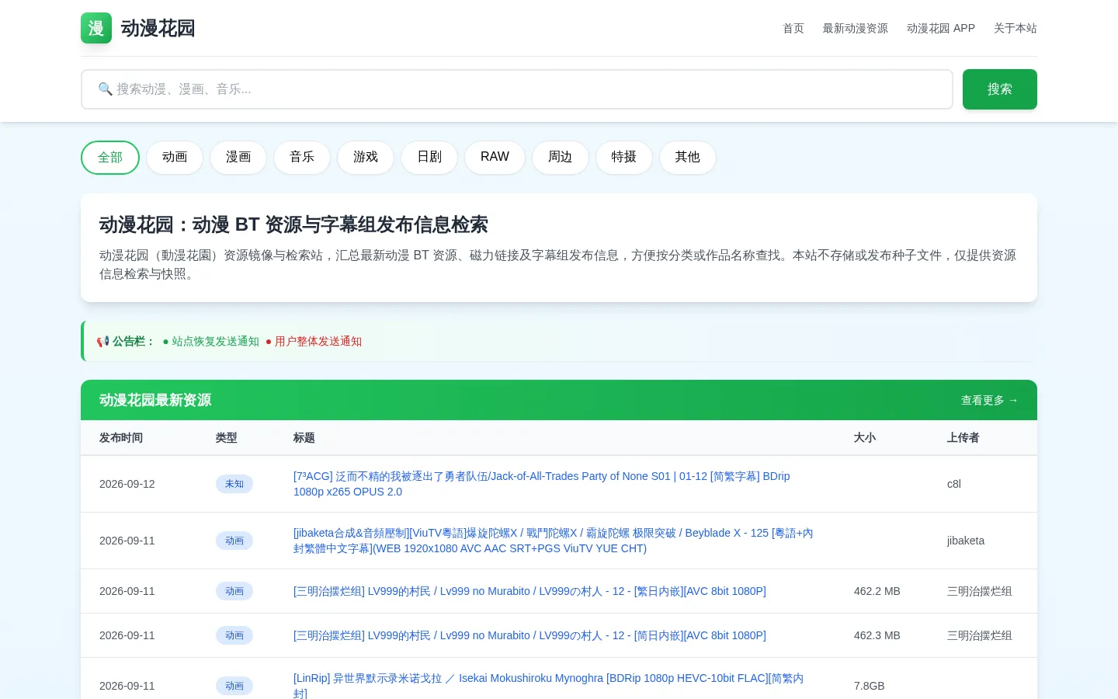The image size is (1118, 699).
Task: Select the RAW category filter
Action: tap(495, 158)
